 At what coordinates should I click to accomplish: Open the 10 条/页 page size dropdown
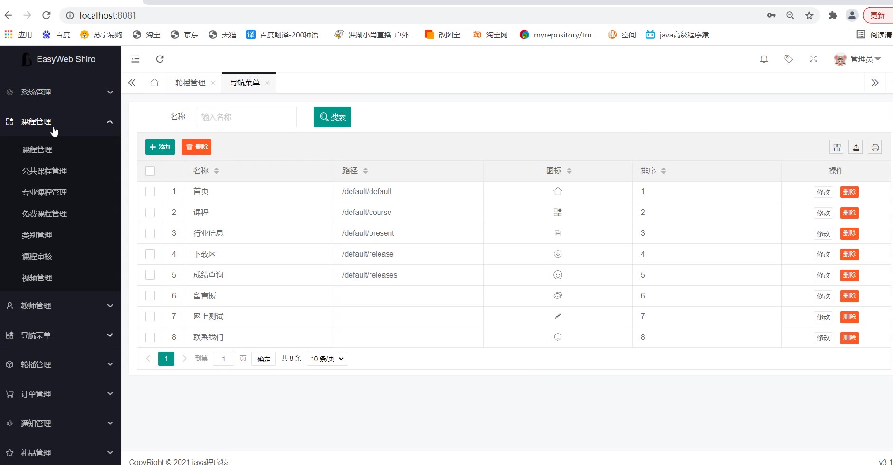[327, 359]
